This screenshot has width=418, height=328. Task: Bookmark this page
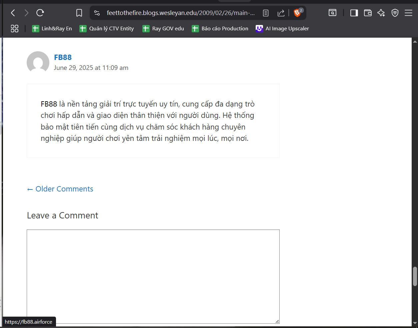(x=79, y=13)
